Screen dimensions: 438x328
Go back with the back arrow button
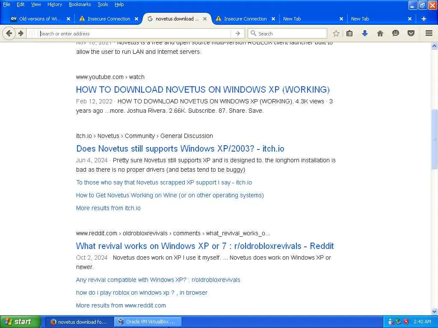(9, 33)
